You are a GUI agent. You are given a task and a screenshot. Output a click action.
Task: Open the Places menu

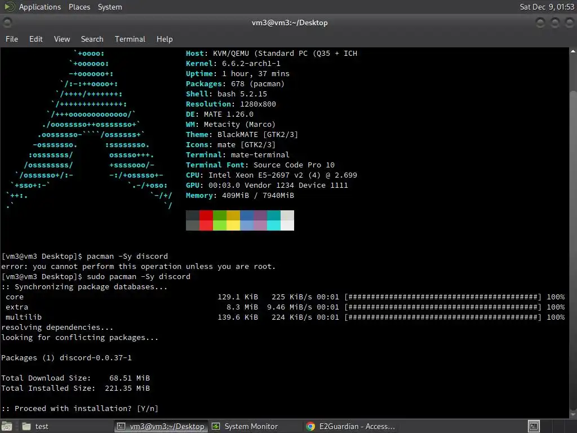(x=79, y=7)
